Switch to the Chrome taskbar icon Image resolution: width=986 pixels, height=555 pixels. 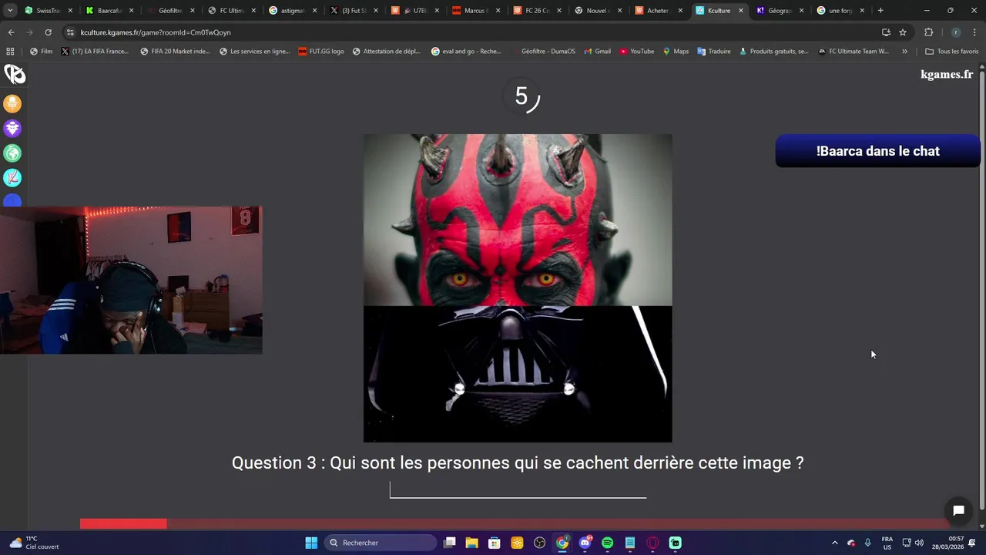click(x=562, y=543)
